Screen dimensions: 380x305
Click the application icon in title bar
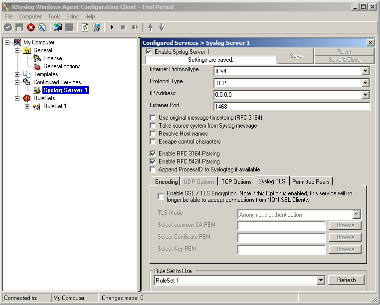[6, 6]
